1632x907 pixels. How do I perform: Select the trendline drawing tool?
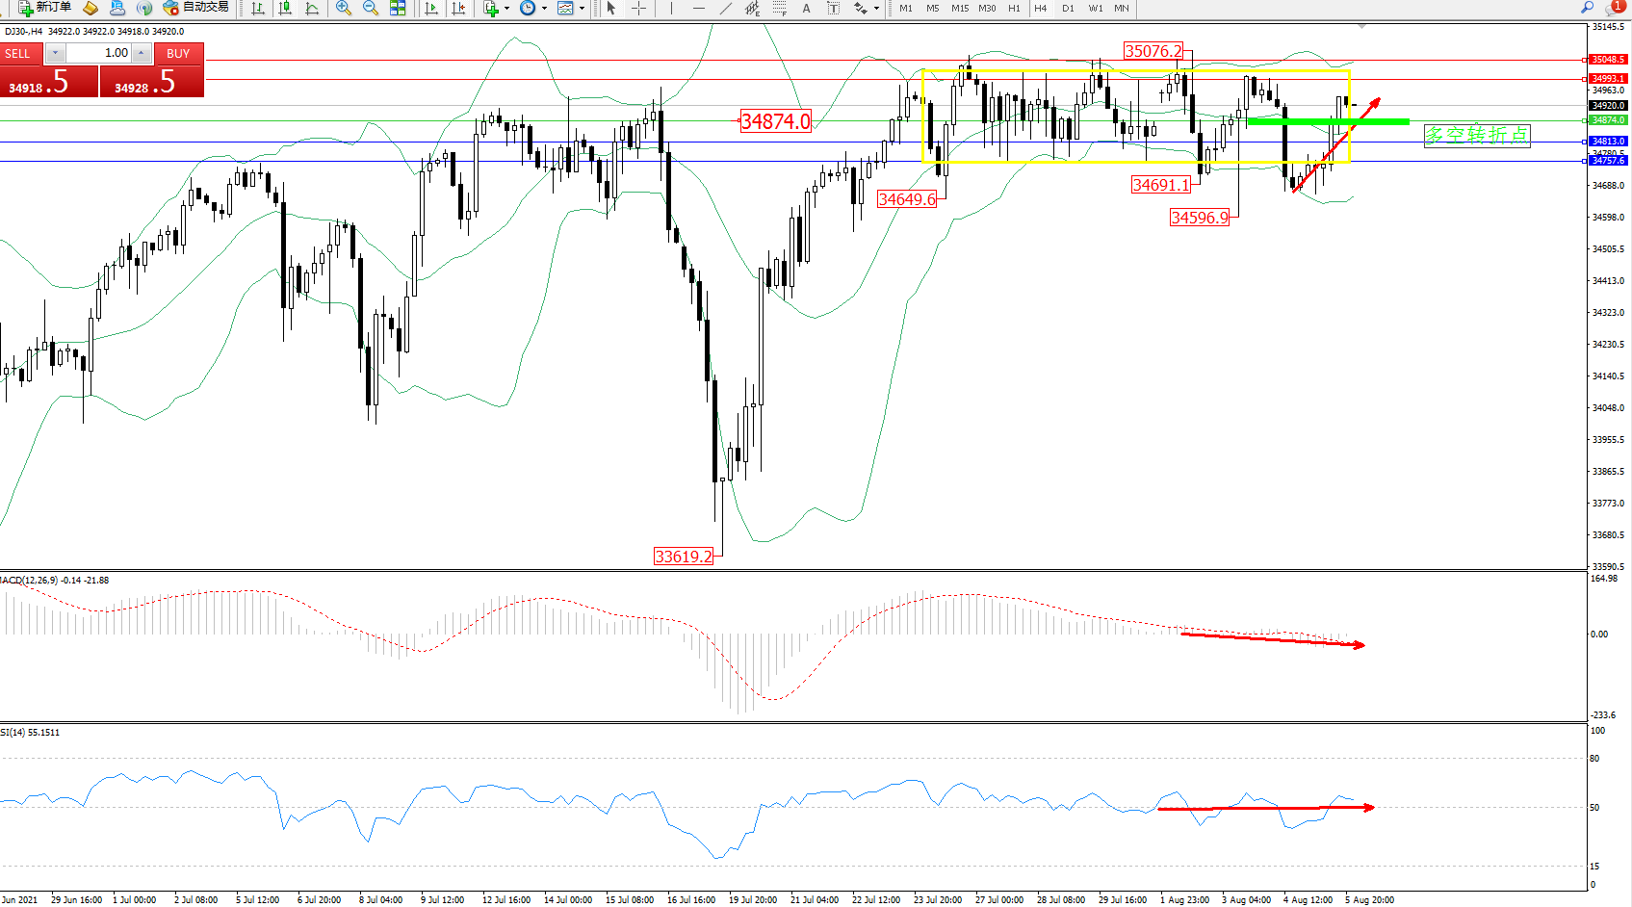point(725,8)
